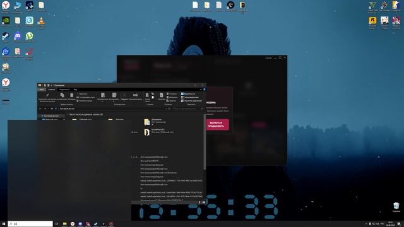Click the Yandex Browser taskbar icon
This screenshot has height=227, width=404.
[x=73, y=224]
